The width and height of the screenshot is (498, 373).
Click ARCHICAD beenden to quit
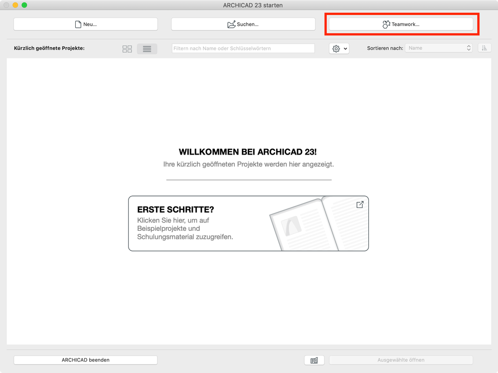click(x=85, y=360)
